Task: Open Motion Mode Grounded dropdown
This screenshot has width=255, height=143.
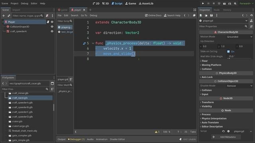Action: [x=239, y=37]
